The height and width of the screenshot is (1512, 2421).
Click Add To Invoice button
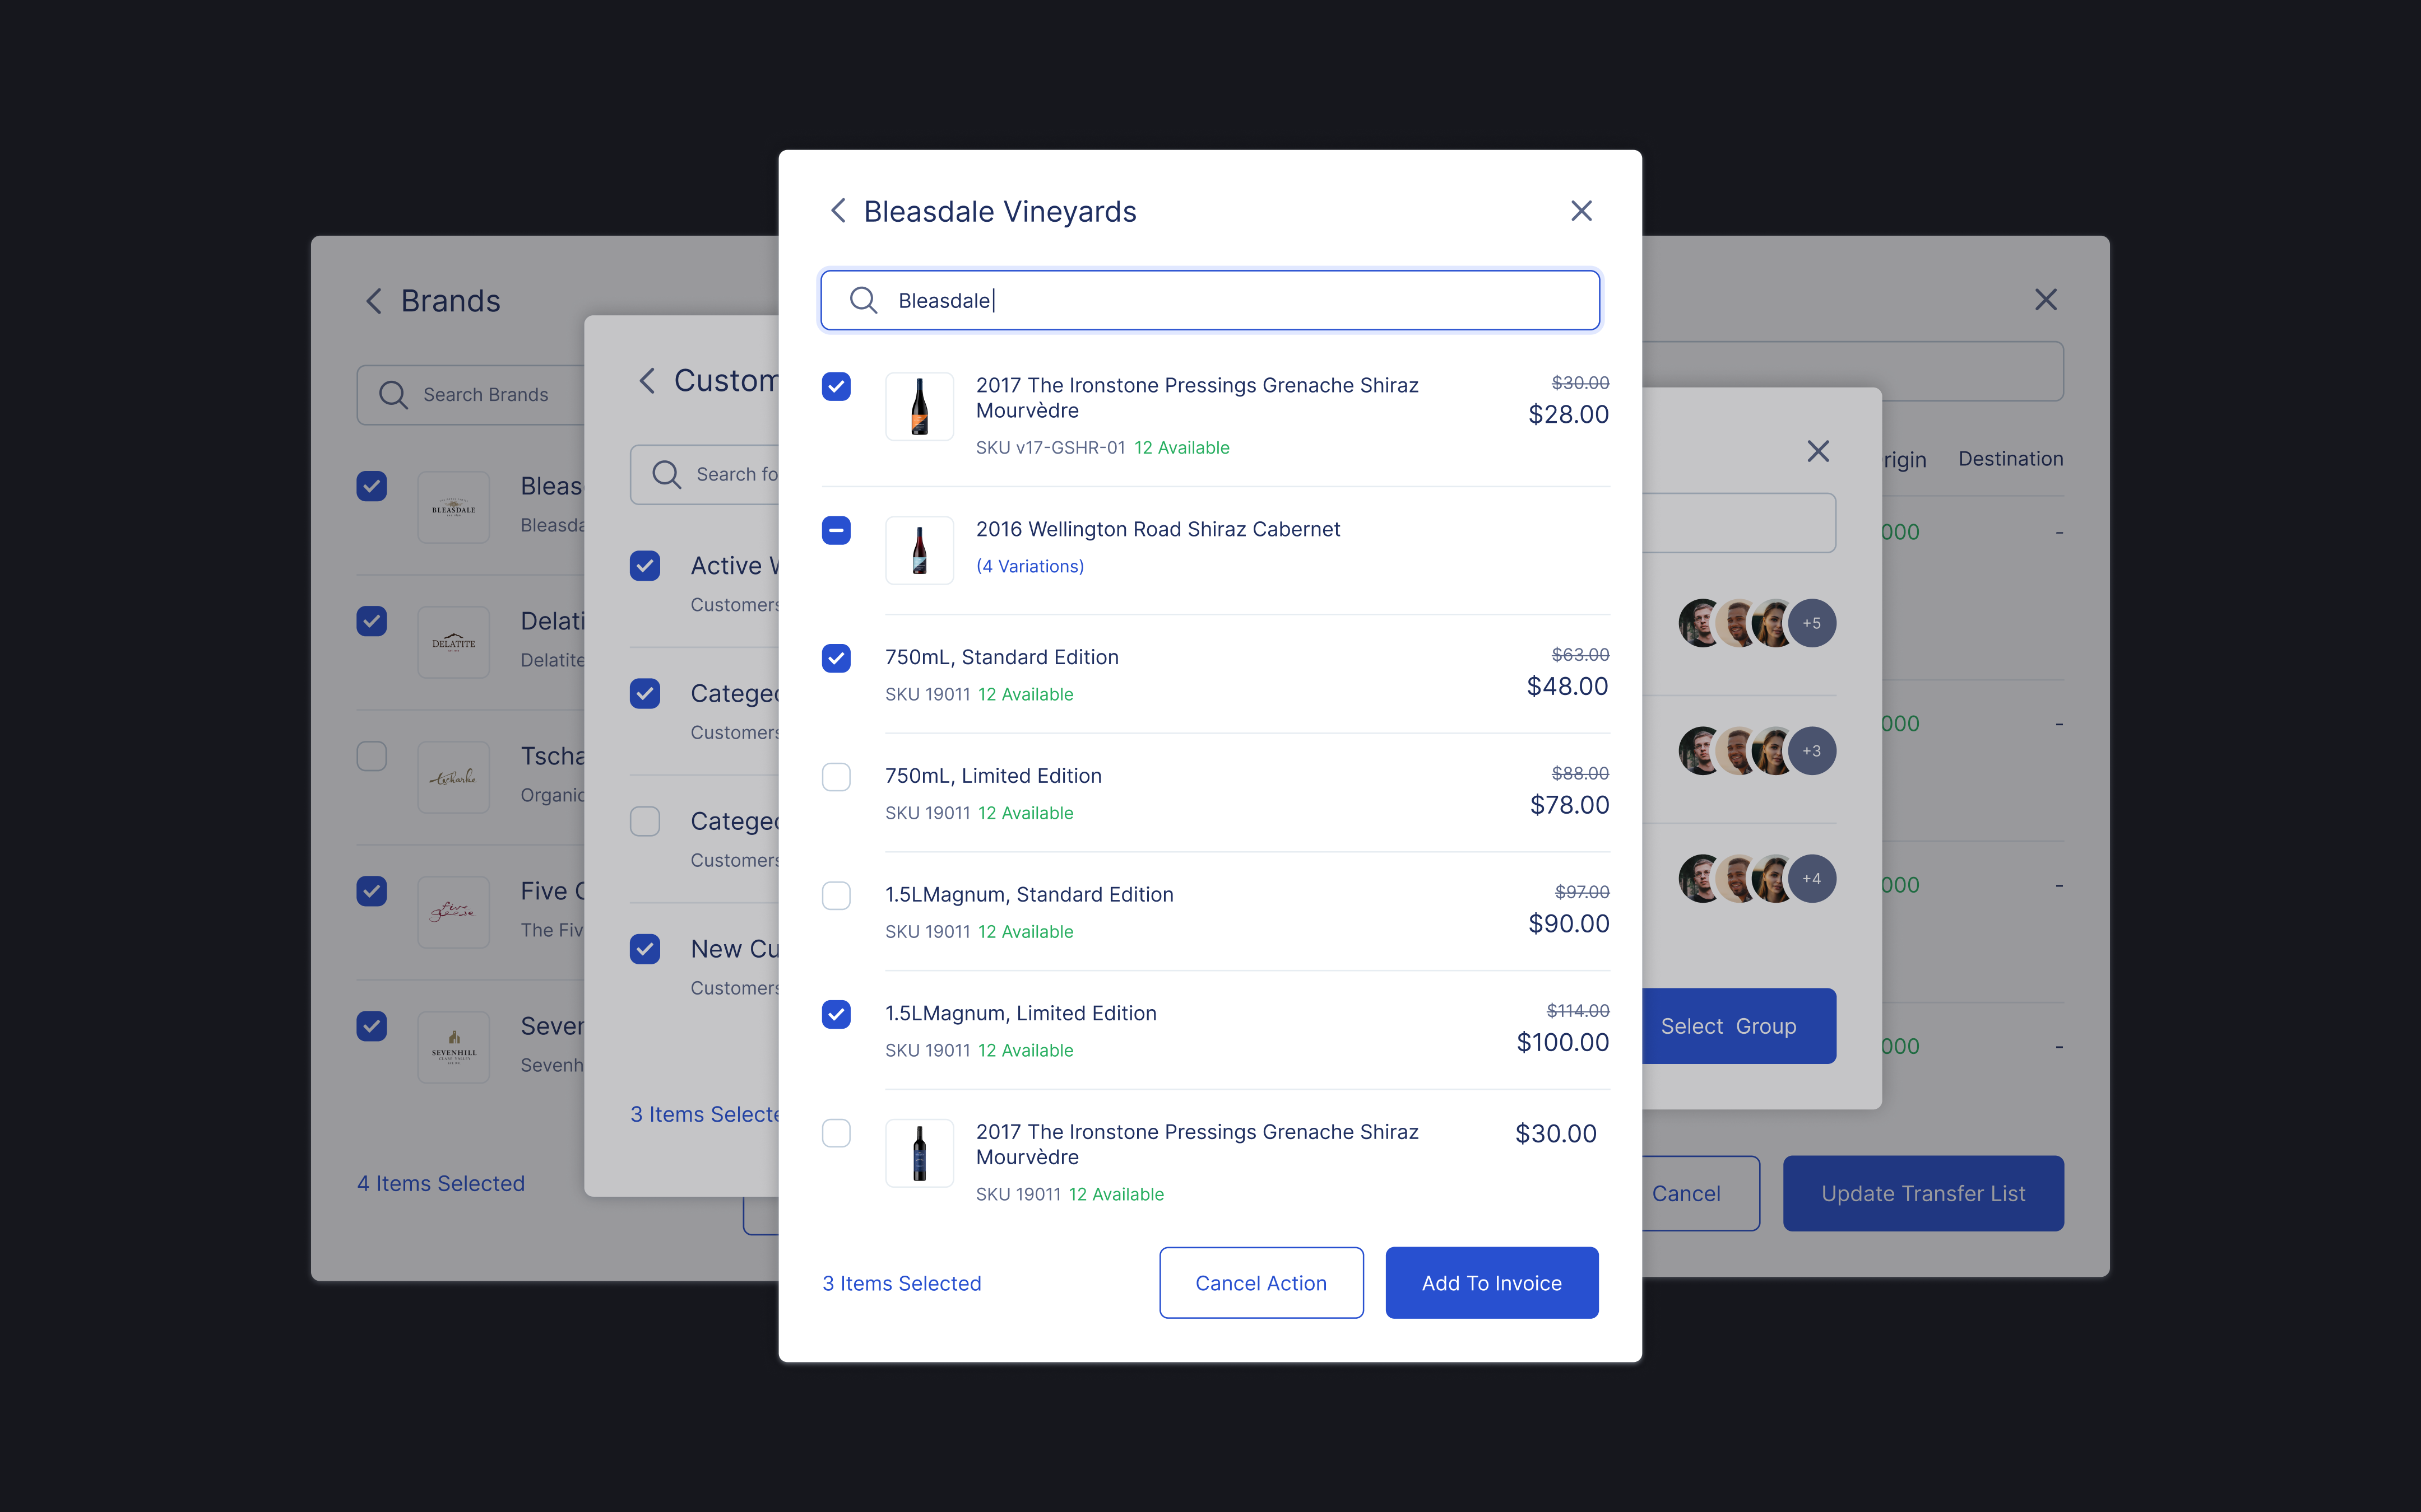click(1490, 1282)
